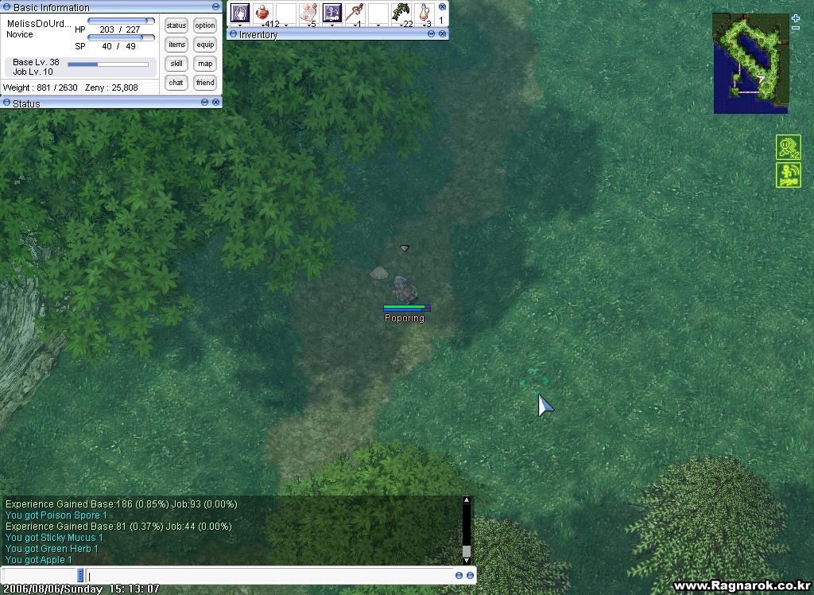Image resolution: width=814 pixels, height=595 pixels.
Task: Click the Base Lv. 38 text
Action: (x=36, y=62)
